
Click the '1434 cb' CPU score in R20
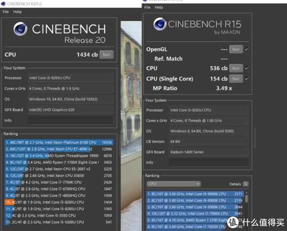(87, 55)
